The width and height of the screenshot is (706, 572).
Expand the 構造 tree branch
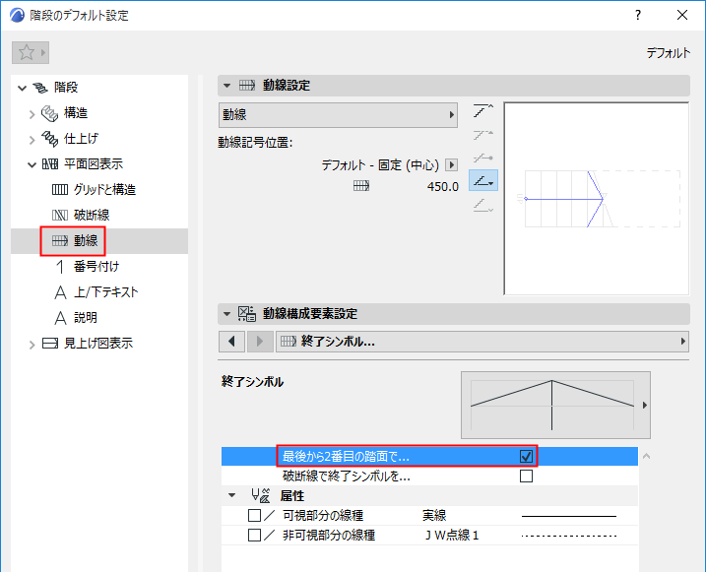[x=32, y=114]
